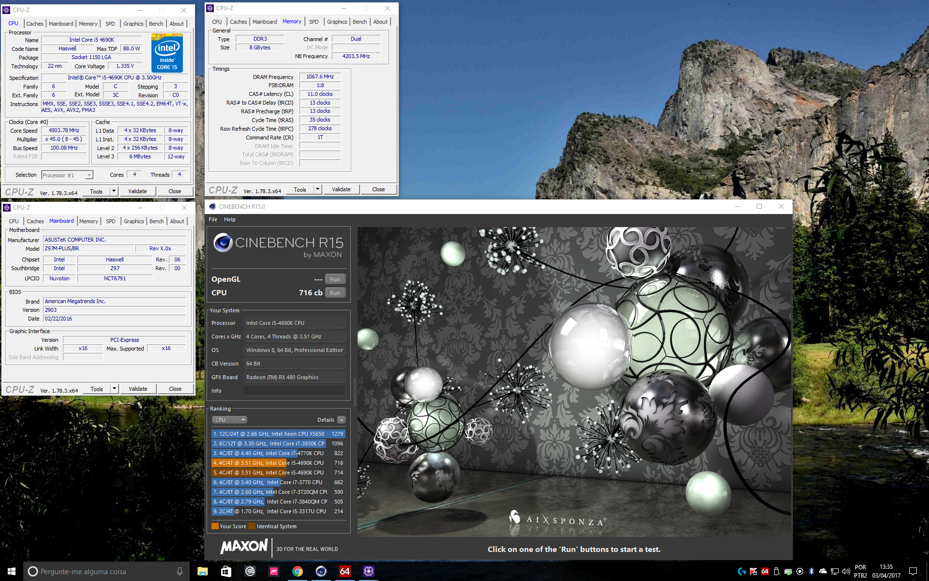
Task: Click the BIOS version 2903 value
Action: [x=115, y=310]
